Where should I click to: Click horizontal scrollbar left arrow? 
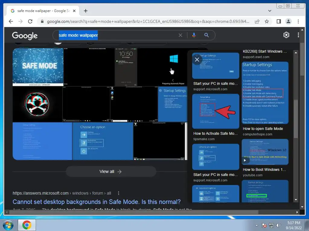pyautogui.click(x=7, y=212)
